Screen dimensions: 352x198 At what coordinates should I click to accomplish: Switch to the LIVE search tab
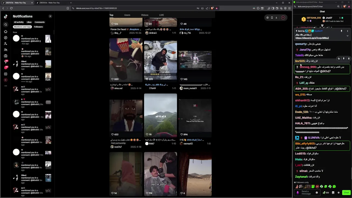pyautogui.click(x=161, y=15)
